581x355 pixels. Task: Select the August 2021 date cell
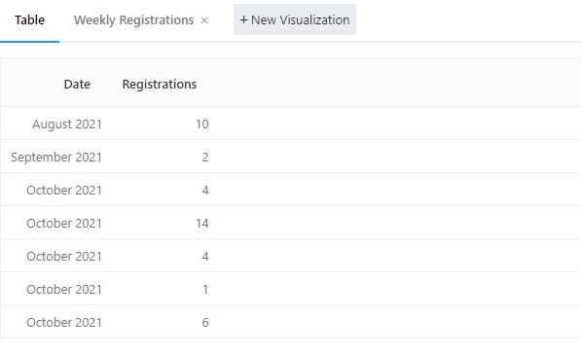(67, 124)
